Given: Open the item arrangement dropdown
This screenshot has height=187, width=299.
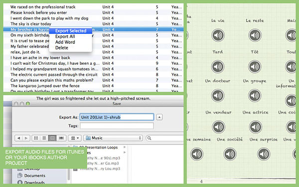Looking at the screenshot, I should pyautogui.click(x=75, y=138).
